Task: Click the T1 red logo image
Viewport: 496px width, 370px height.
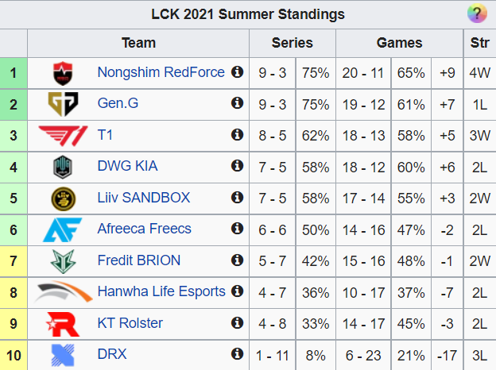Action: [63, 136]
